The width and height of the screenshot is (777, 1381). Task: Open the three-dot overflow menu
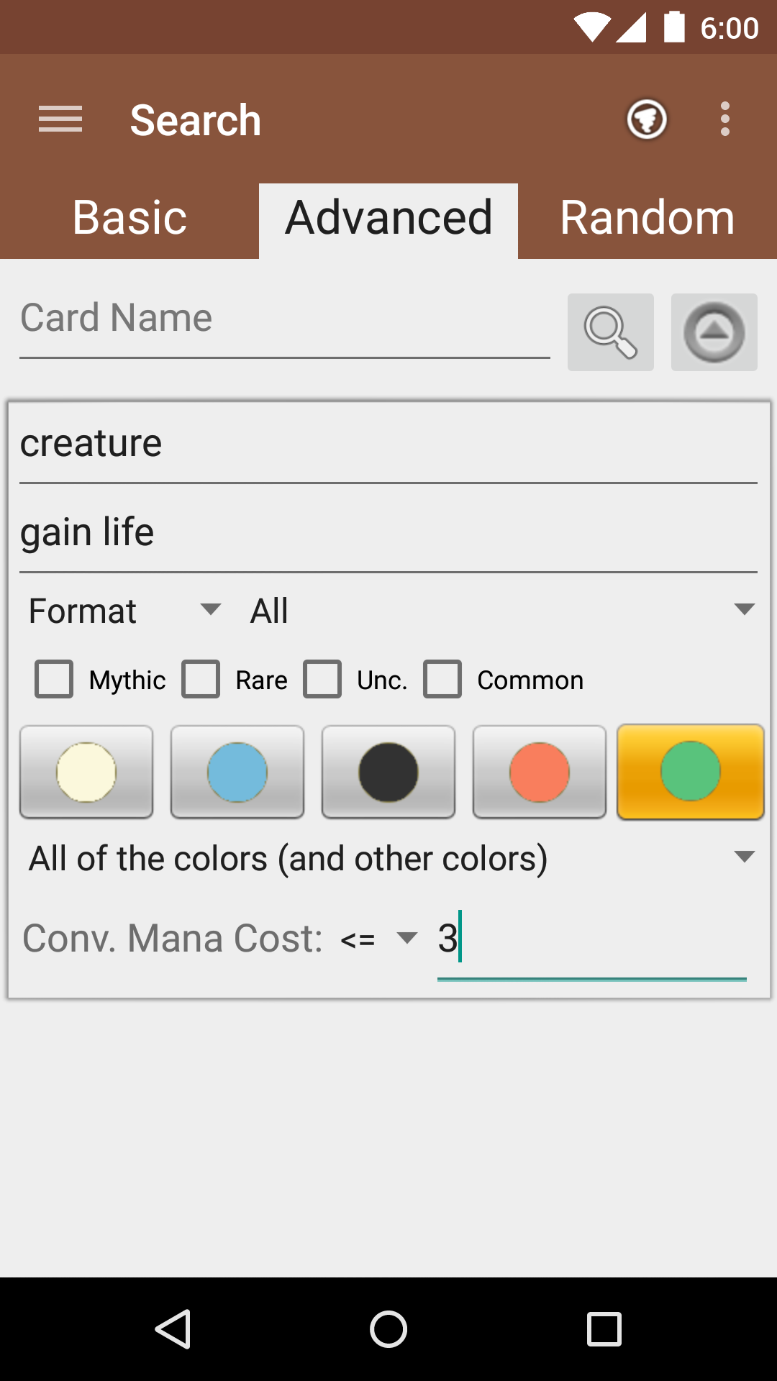tap(725, 119)
